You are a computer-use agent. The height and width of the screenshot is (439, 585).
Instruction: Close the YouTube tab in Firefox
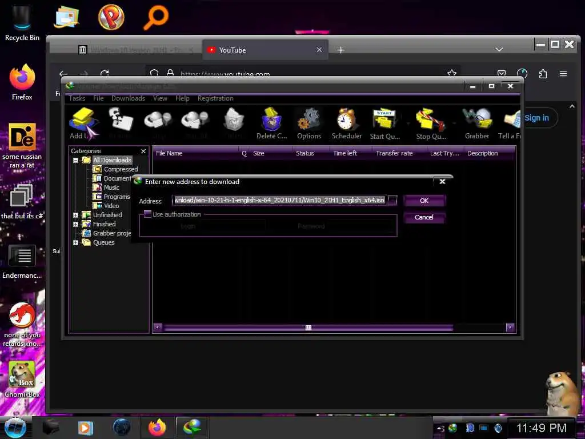pyautogui.click(x=319, y=50)
